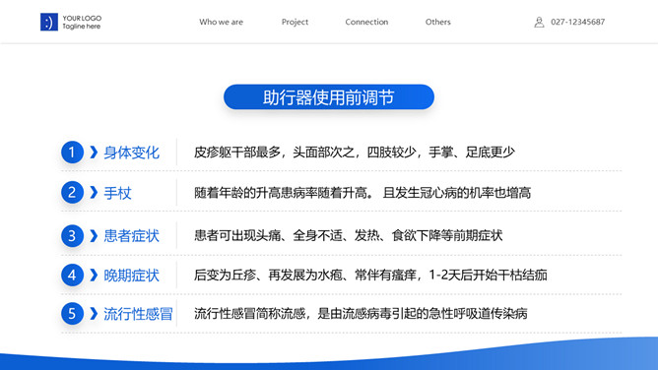The image size is (658, 370).
Task: Click the user profile icon beside phone number
Action: click(539, 22)
